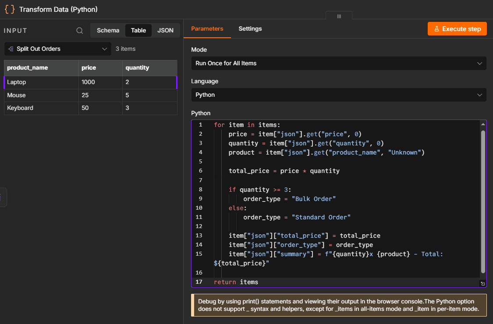This screenshot has width=493, height=324.
Task: Click the for item in items line
Action: [x=247, y=125]
